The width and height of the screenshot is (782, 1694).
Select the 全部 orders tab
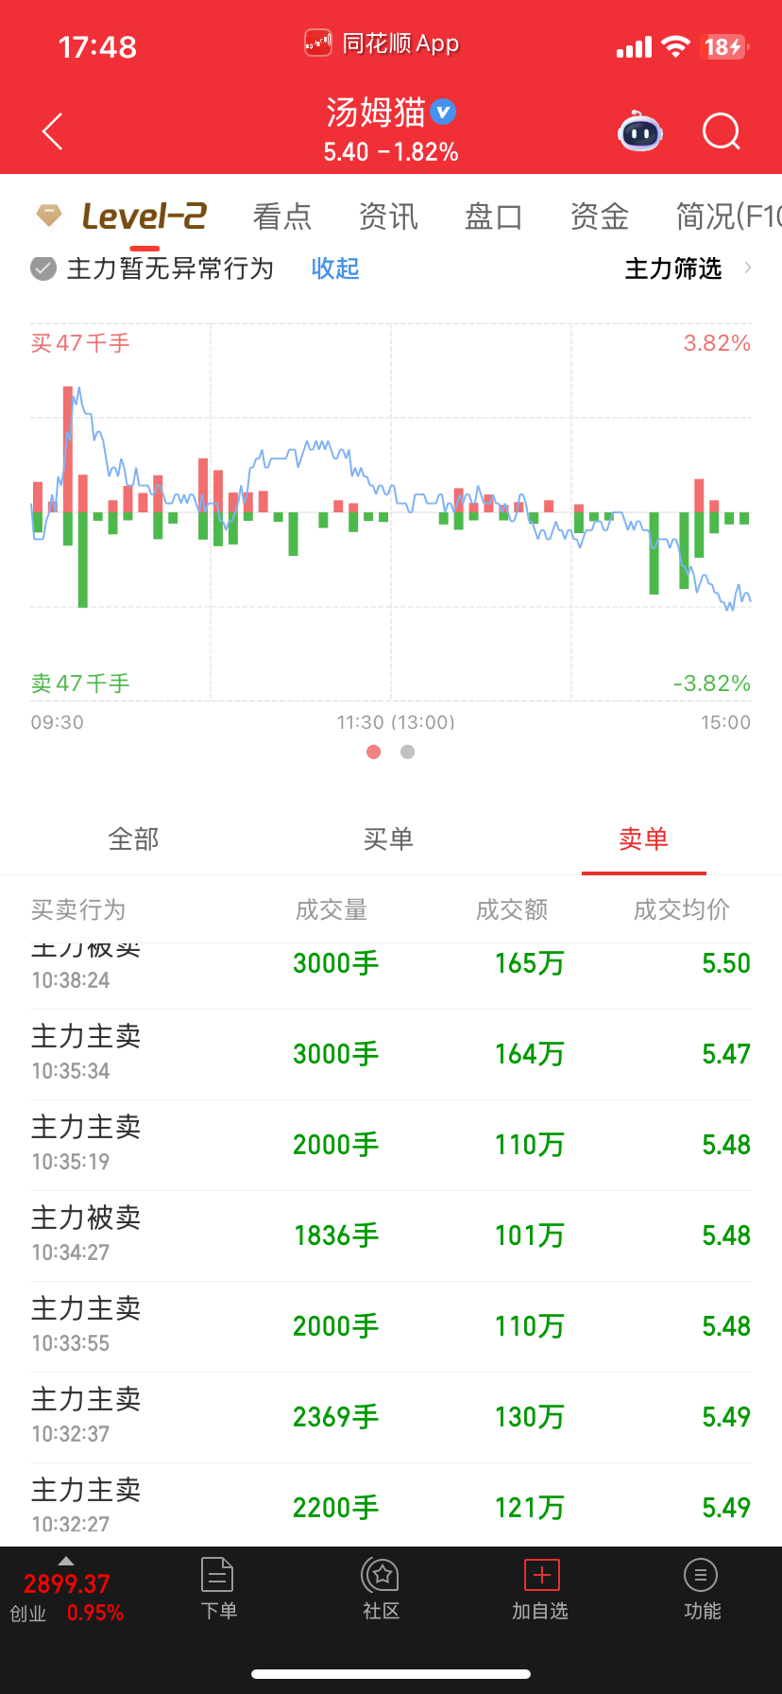coord(133,838)
